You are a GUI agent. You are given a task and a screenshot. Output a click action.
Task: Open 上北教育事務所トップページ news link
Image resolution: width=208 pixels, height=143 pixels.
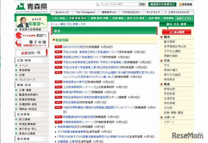tap(79, 87)
